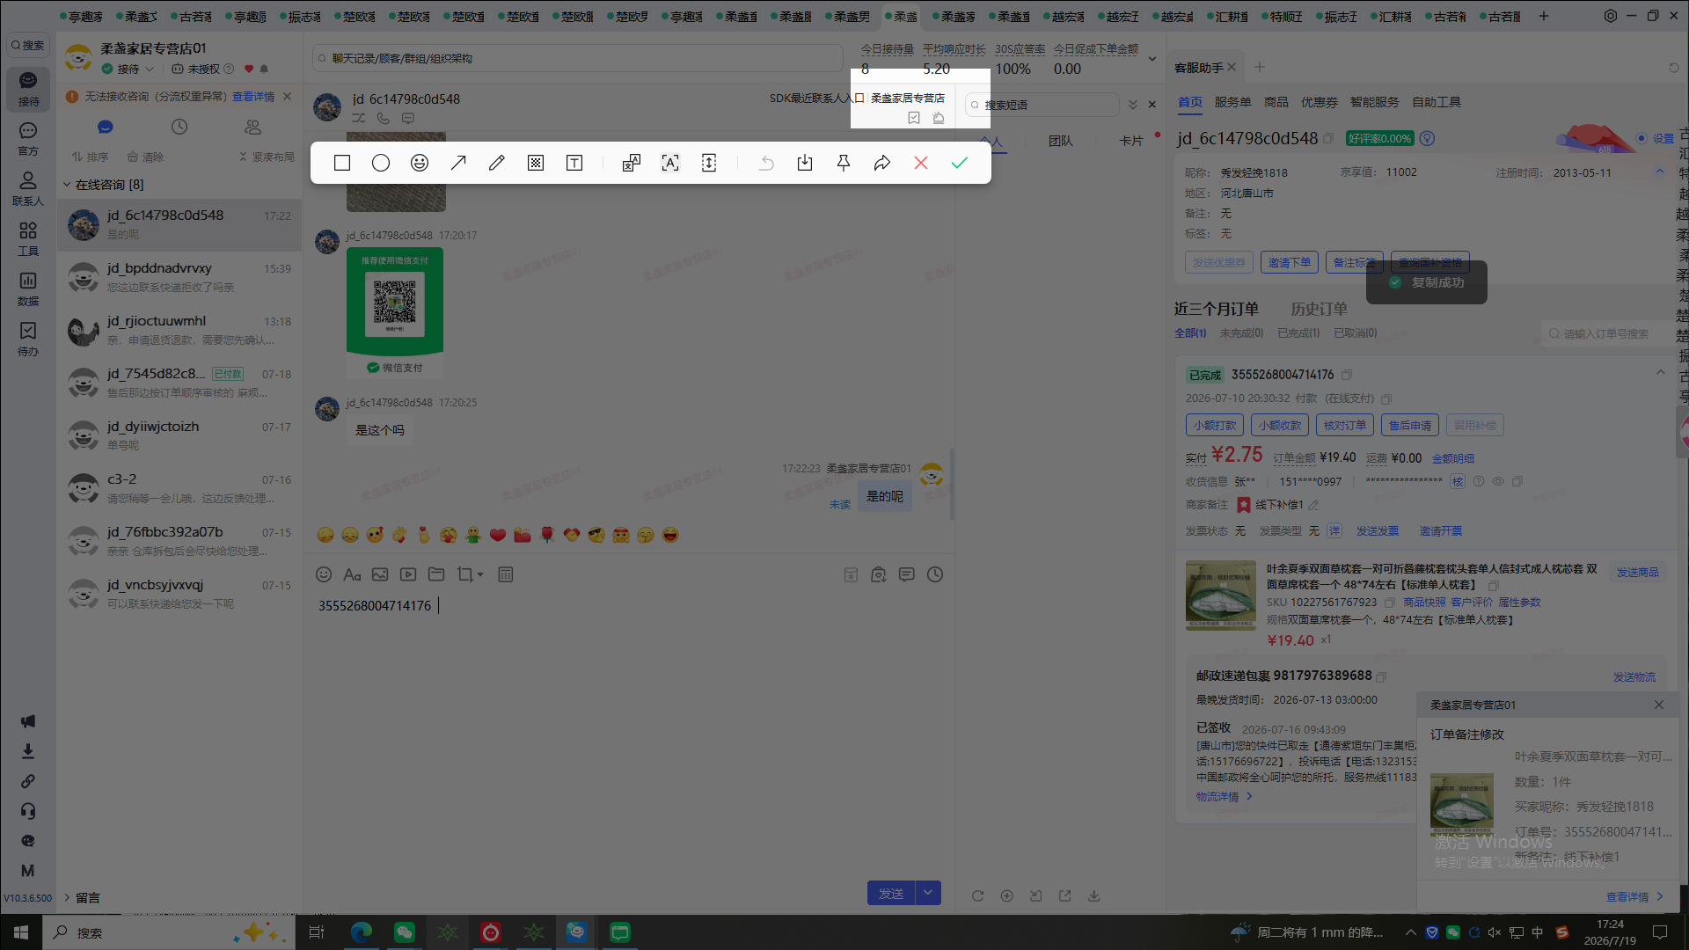Open the chat history clock icon
Image resolution: width=1689 pixels, height=950 pixels.
point(935,574)
